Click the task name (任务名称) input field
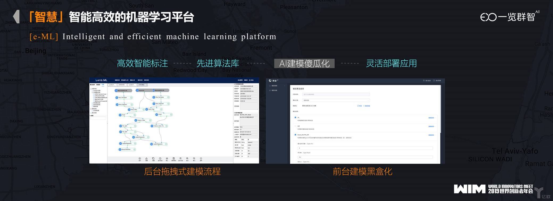 pos(336,94)
